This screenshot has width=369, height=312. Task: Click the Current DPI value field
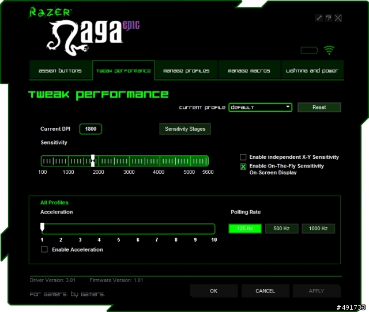(91, 129)
